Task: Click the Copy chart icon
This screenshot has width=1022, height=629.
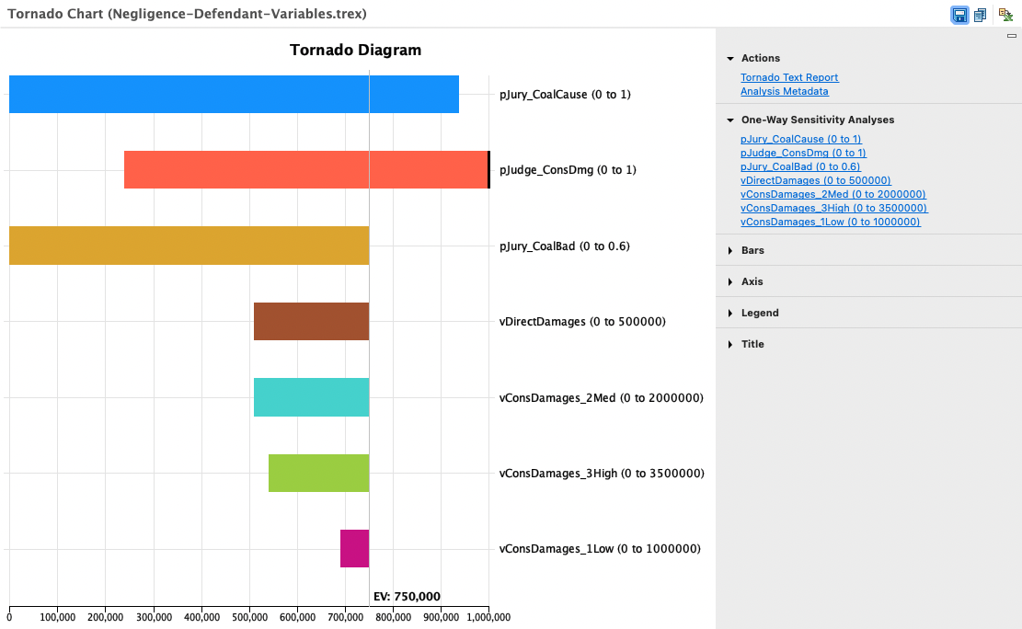Action: point(981,15)
